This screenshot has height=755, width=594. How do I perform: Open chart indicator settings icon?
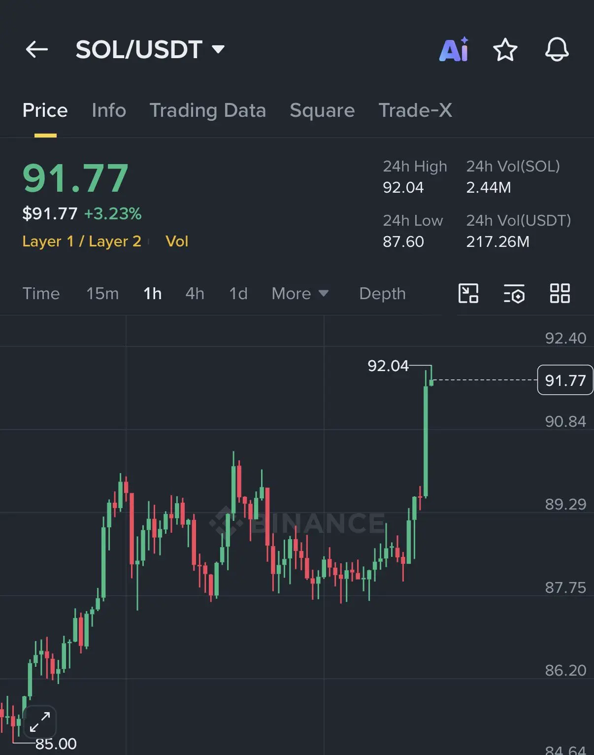coord(514,293)
